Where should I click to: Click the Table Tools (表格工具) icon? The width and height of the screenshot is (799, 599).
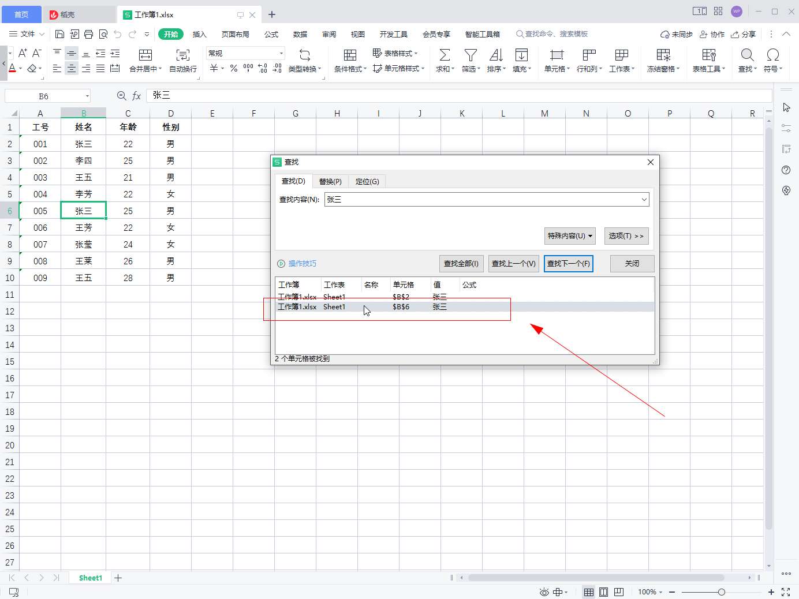[x=709, y=55]
